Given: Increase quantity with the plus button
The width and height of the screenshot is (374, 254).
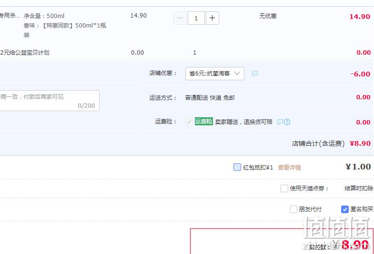Looking at the screenshot, I should pyautogui.click(x=212, y=18).
